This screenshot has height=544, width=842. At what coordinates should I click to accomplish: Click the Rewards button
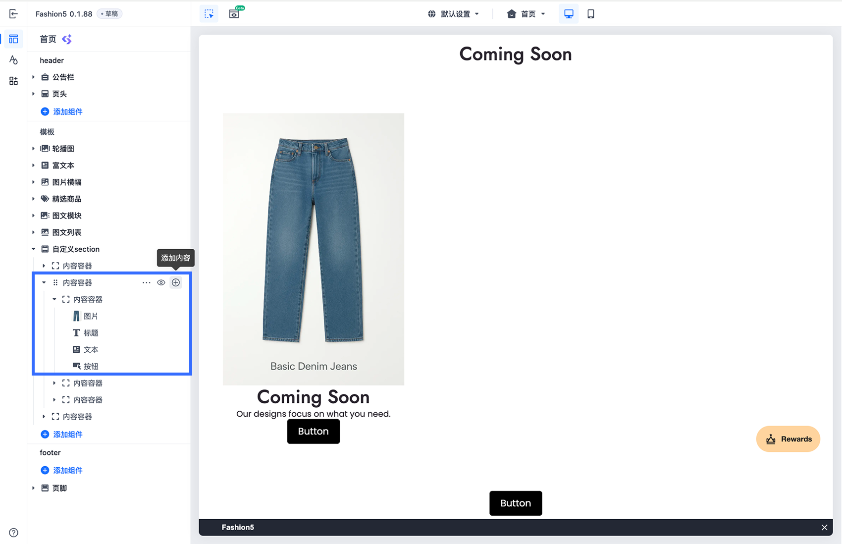pos(788,439)
